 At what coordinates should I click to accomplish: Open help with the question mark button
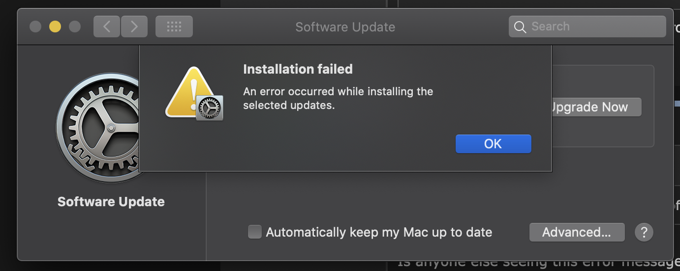pos(644,232)
